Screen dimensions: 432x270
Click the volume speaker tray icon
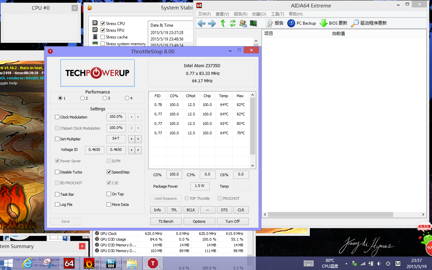[379, 263]
